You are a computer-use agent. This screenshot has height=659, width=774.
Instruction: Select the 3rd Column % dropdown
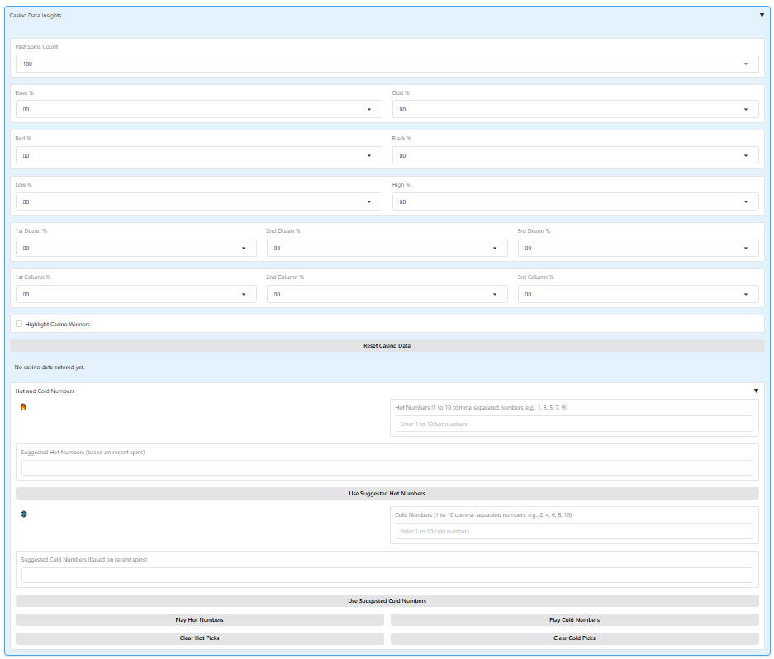click(638, 294)
